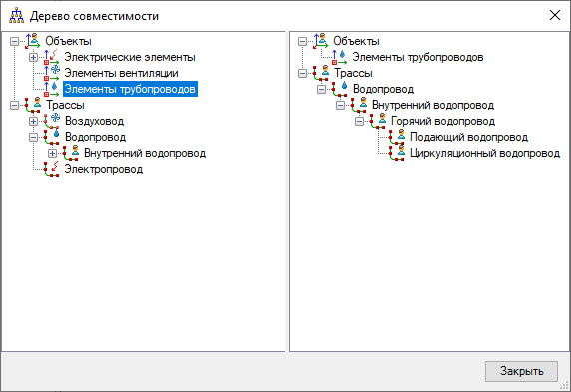Collapse the Объекты node in left tree
Screen dimensions: 571x392
[14, 42]
